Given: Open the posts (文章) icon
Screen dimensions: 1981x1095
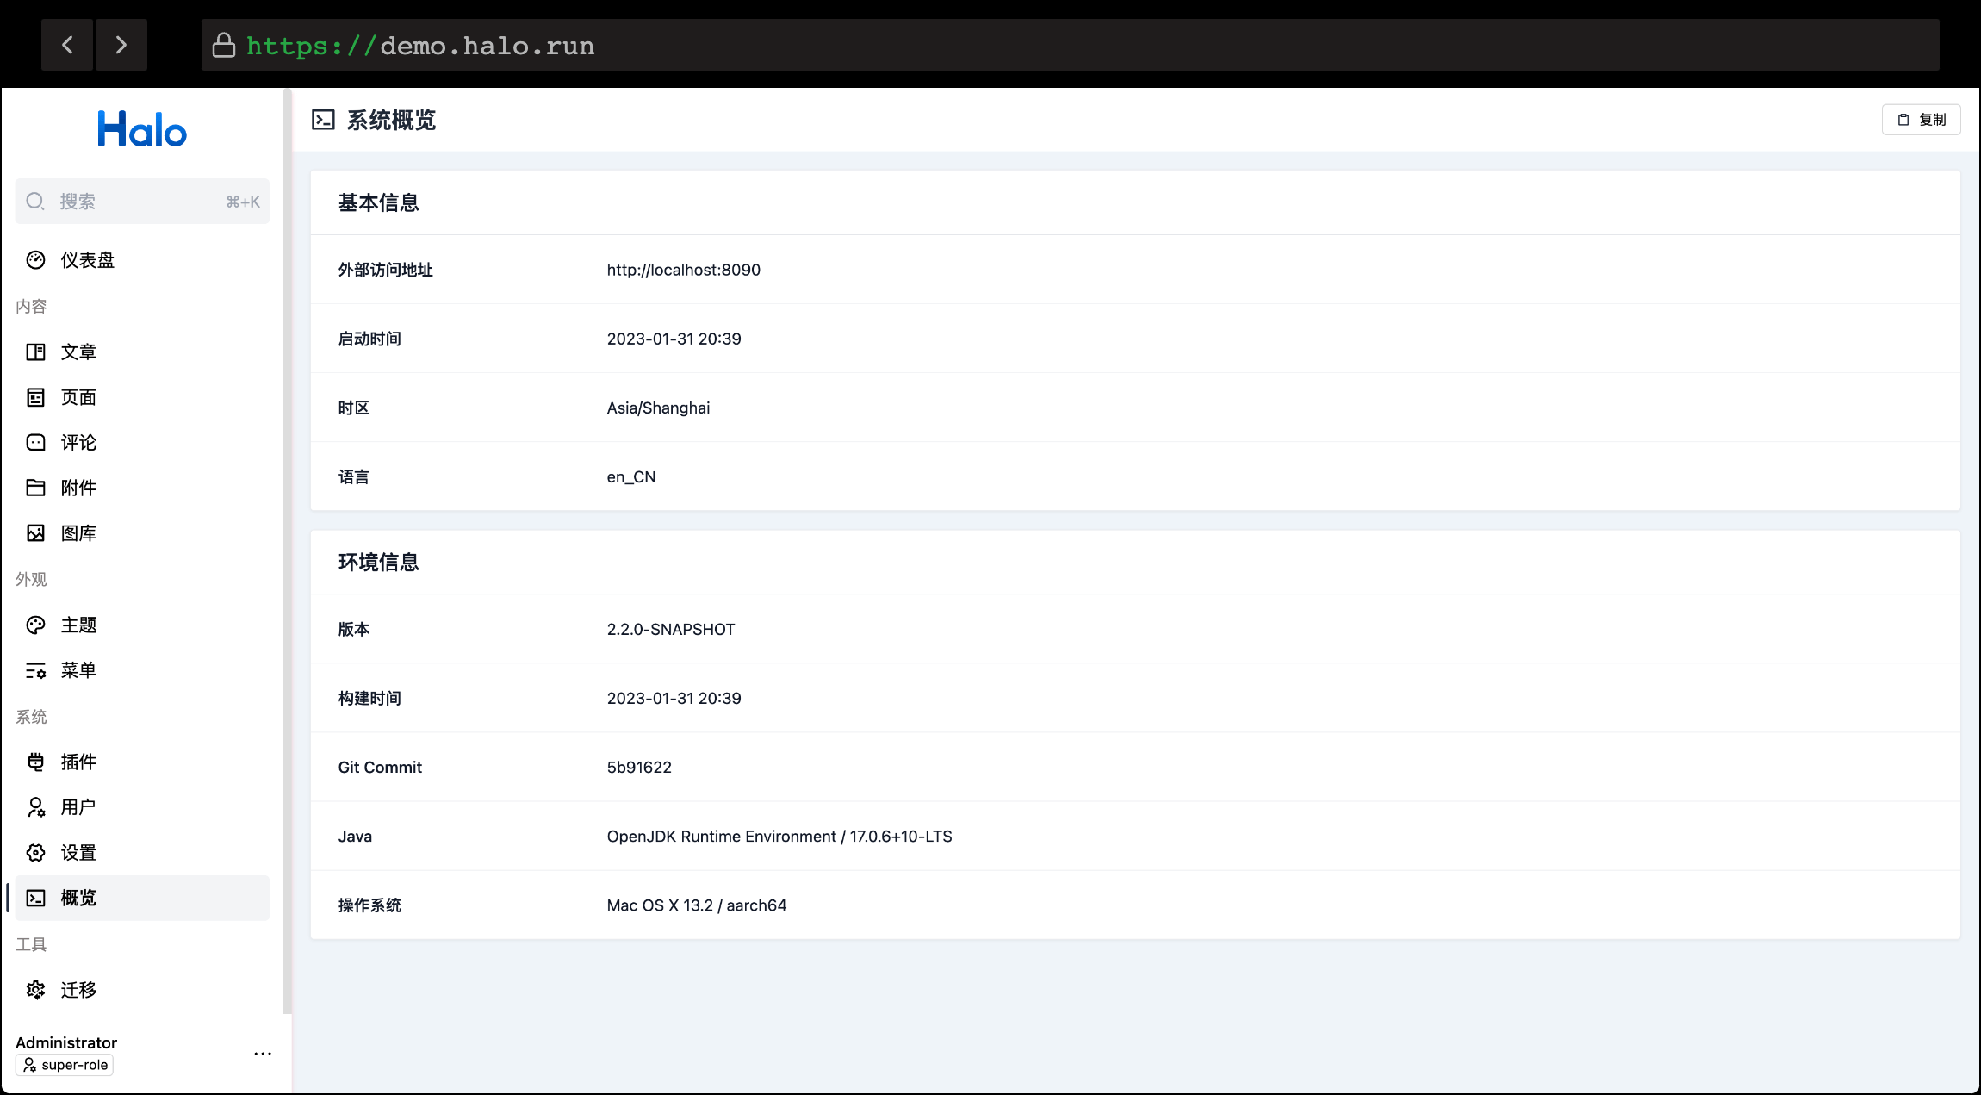Looking at the screenshot, I should coord(35,352).
